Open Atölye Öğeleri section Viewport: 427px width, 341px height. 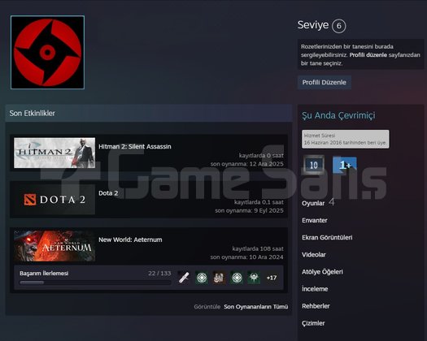(322, 272)
